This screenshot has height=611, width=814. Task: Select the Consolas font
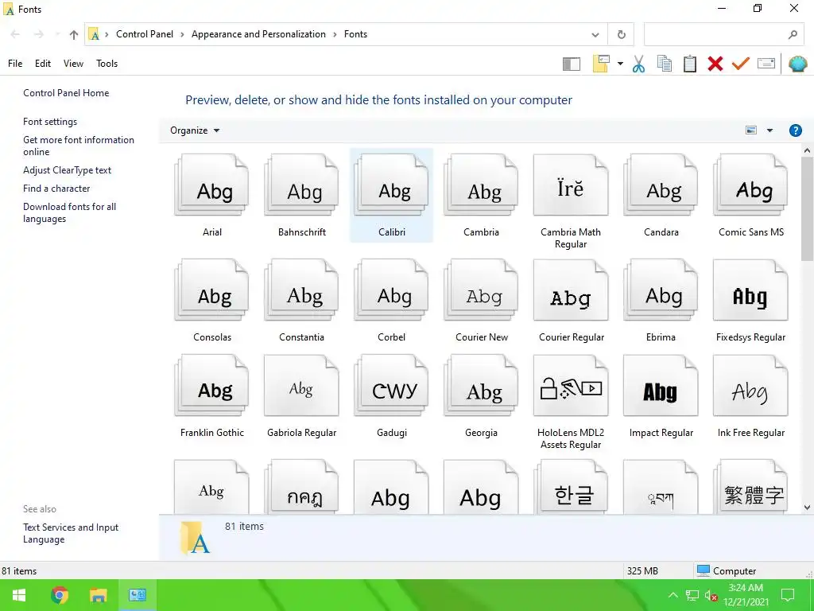pyautogui.click(x=211, y=300)
